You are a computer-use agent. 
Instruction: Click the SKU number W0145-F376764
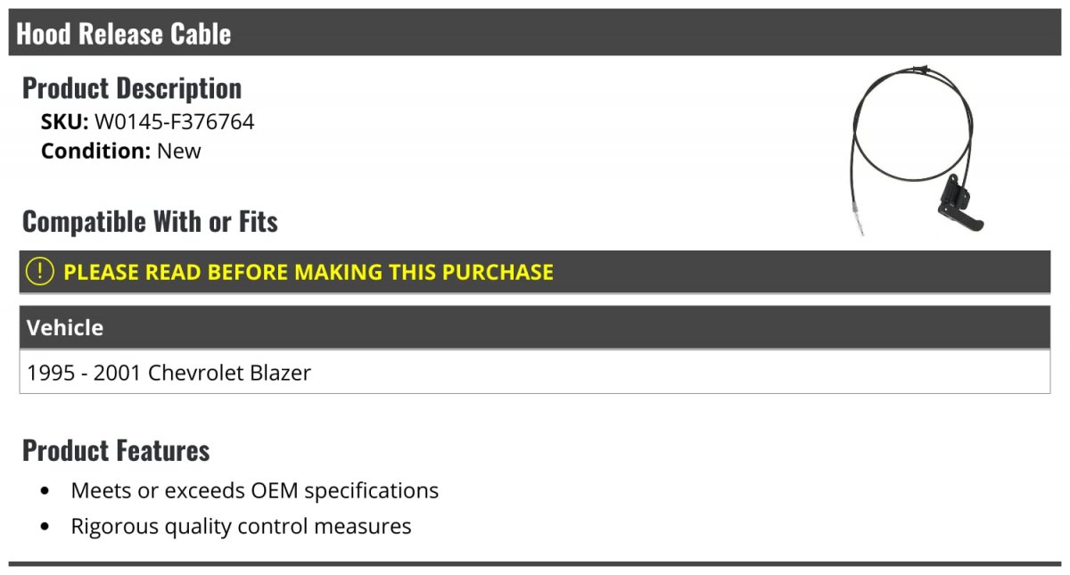[175, 122]
